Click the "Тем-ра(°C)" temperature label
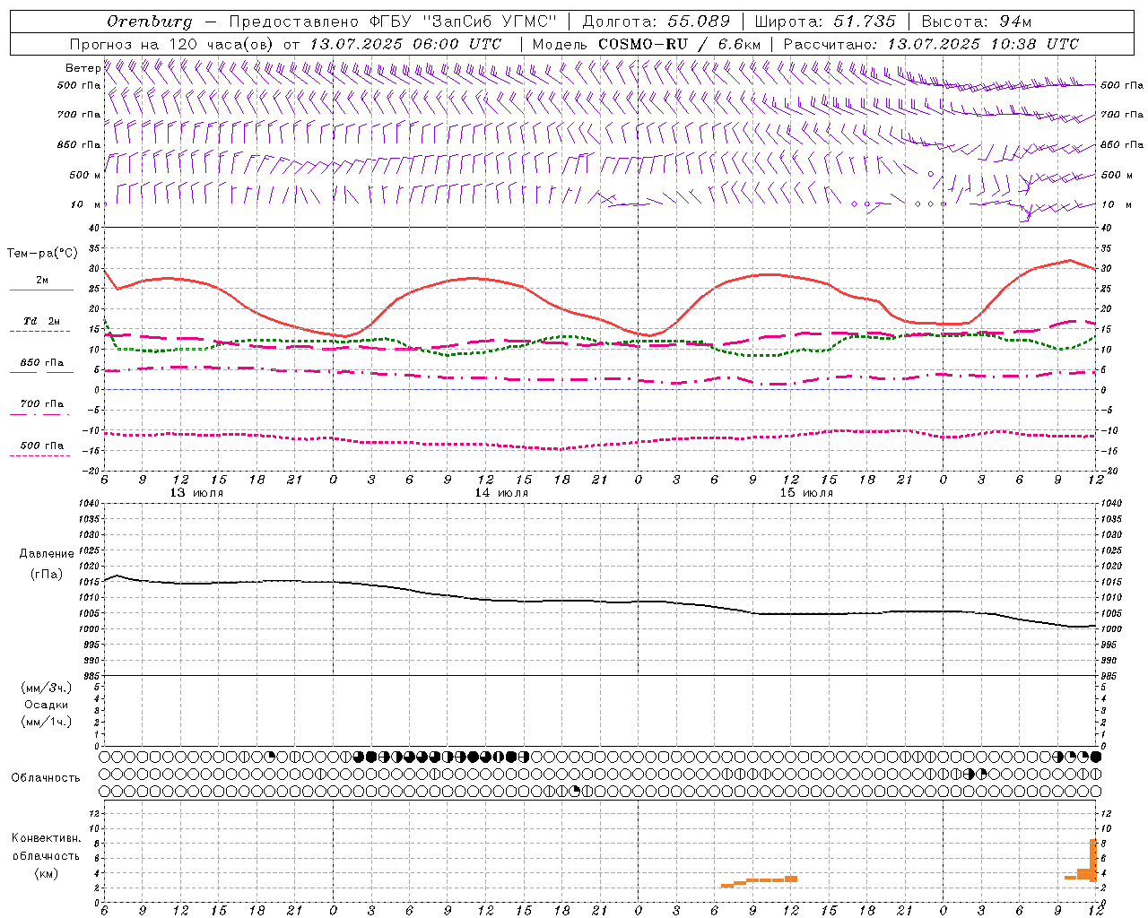 point(42,254)
